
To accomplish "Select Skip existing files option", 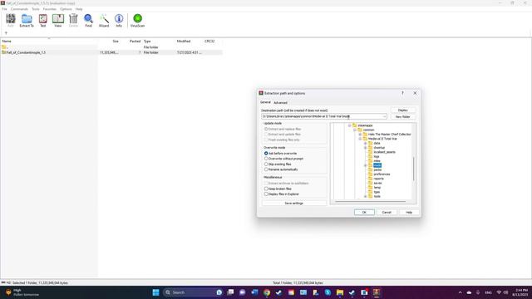I will tap(266, 164).
